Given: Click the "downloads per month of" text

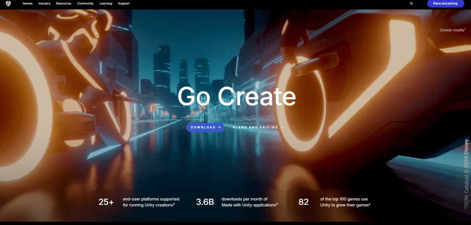Looking at the screenshot, I should click(244, 199).
